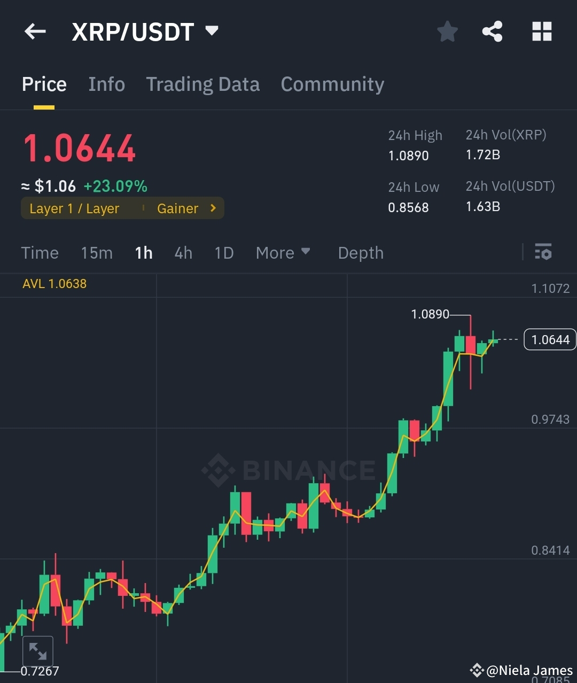577x683 pixels.
Task: Favorite XRP/USDT via the star icon
Action: (447, 32)
